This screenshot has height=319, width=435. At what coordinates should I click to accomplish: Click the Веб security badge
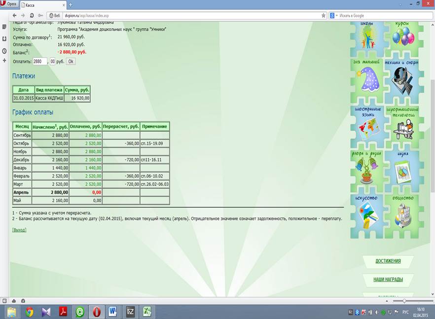(x=54, y=16)
